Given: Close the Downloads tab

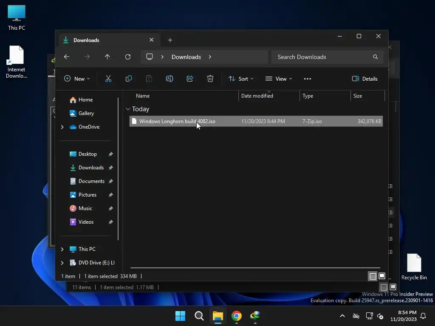Looking at the screenshot, I should click(152, 40).
